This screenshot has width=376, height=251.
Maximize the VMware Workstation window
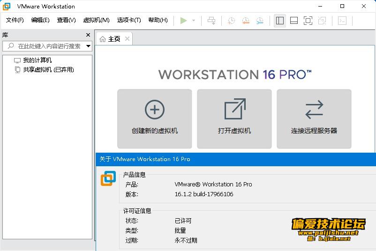(342, 6)
